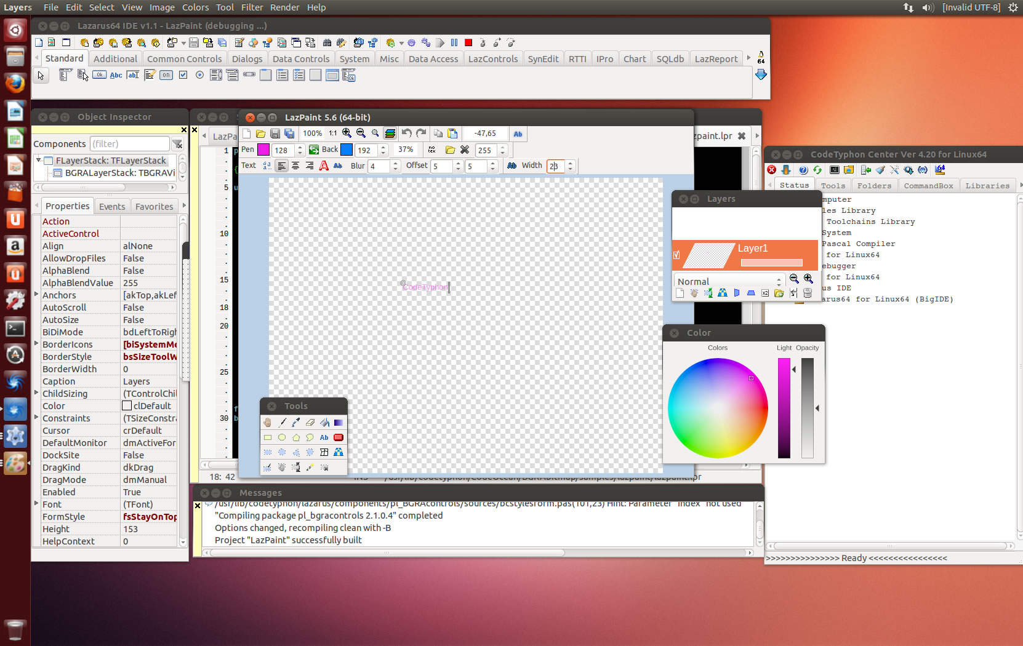Viewport: 1023px width, 646px height.
Task: Open the Filter menu
Action: coord(252,7)
